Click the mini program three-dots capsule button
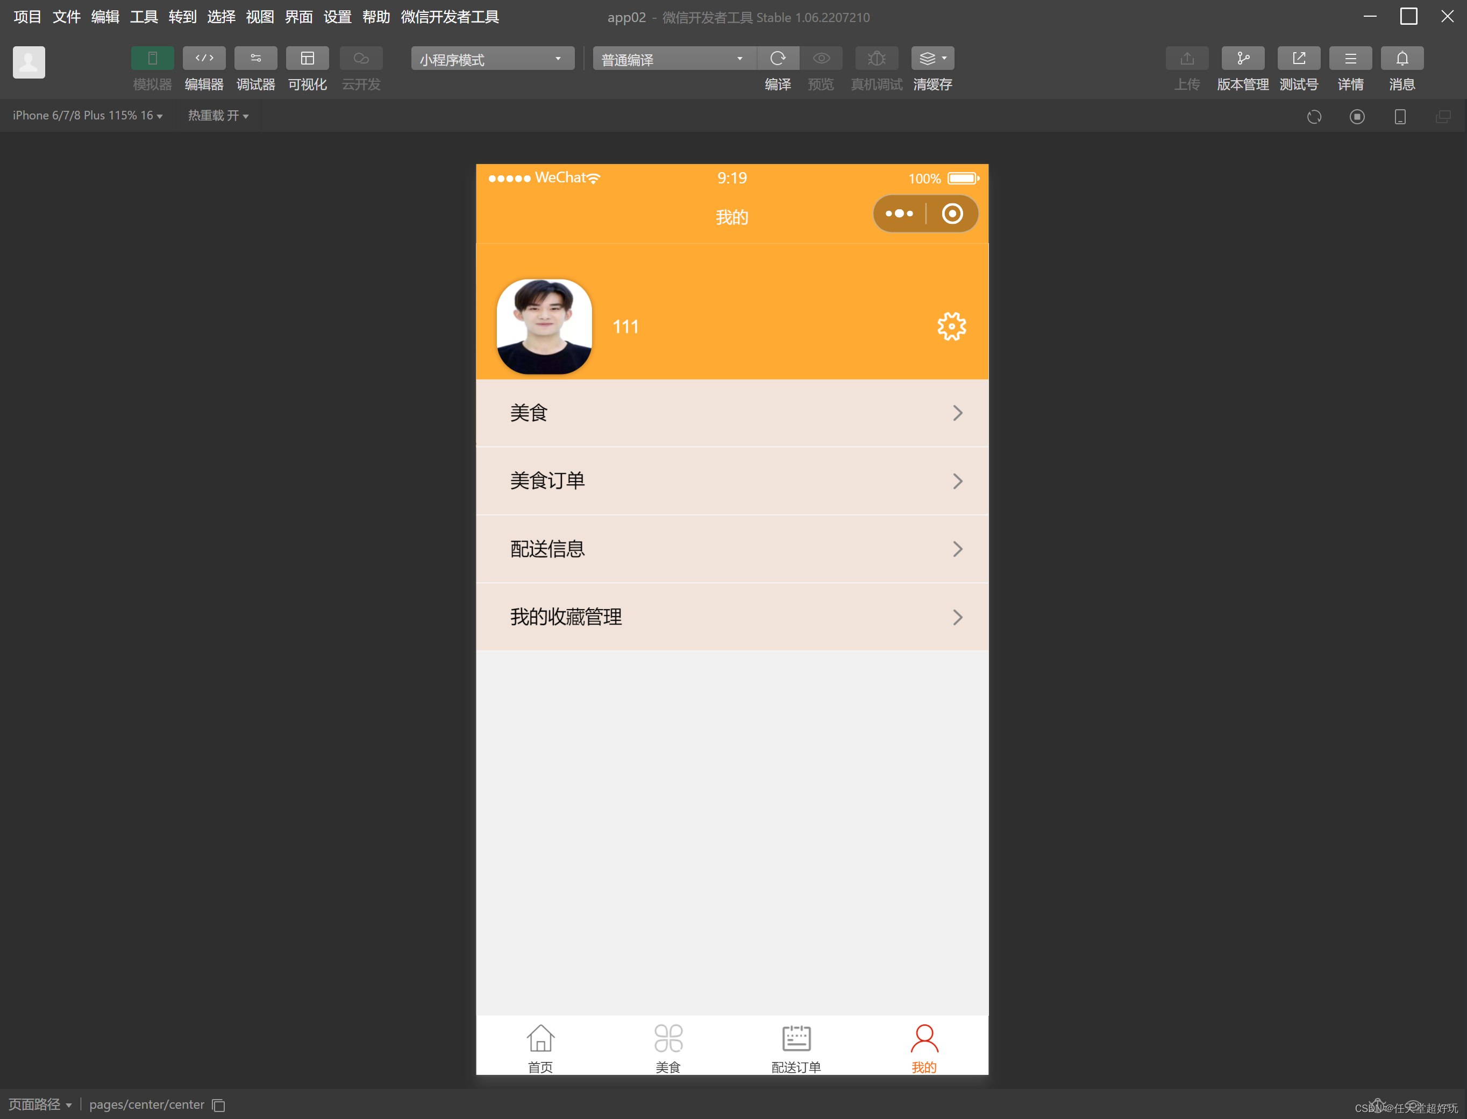Image resolution: width=1467 pixels, height=1119 pixels. [899, 214]
